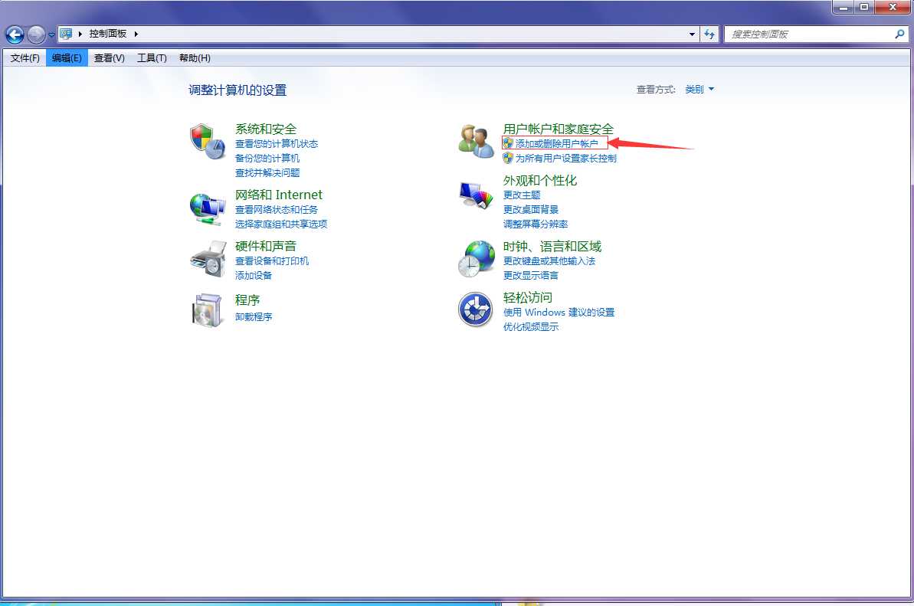Open the 文件(F) menu

[x=25, y=57]
